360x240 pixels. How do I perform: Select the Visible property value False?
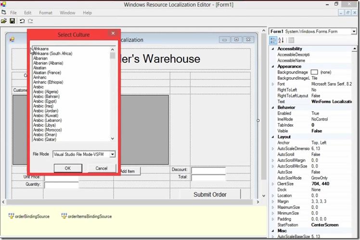pyautogui.click(x=317, y=131)
